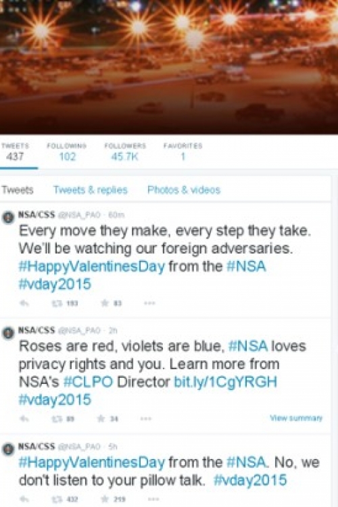
Task: Open the NSA/CSS avatar on the first tweet
Action: point(8,218)
